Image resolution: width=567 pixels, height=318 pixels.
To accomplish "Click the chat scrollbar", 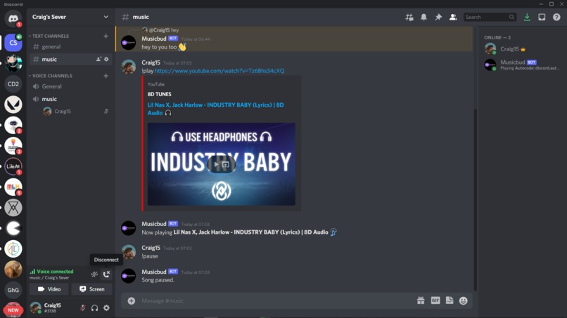I will (x=475, y=199).
